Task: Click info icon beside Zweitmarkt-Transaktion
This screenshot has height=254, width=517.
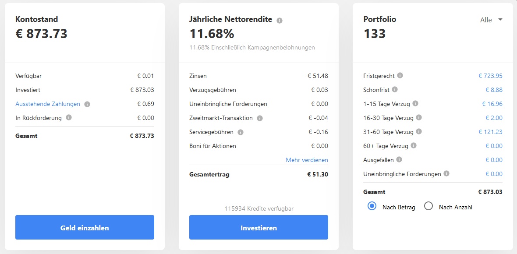Action: (x=260, y=118)
